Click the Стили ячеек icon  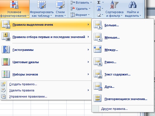pyautogui.click(x=60, y=4)
